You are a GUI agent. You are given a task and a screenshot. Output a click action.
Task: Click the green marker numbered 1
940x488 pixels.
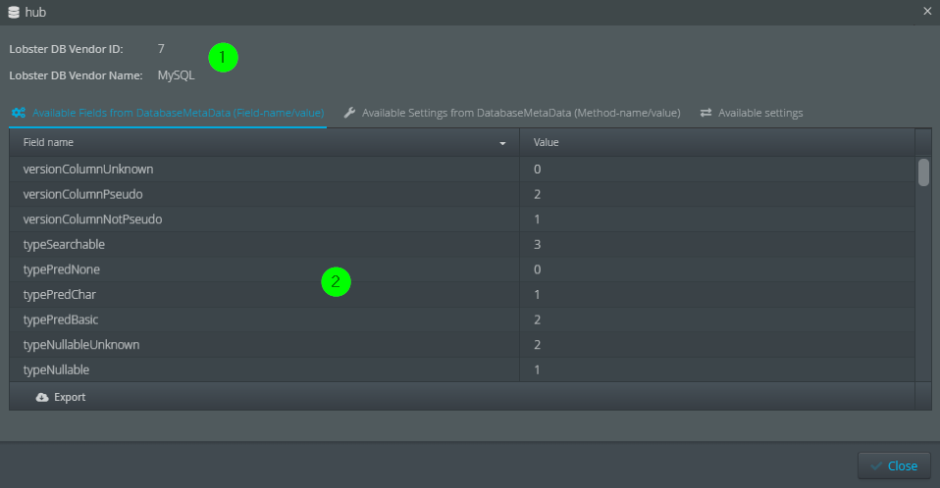click(x=223, y=58)
